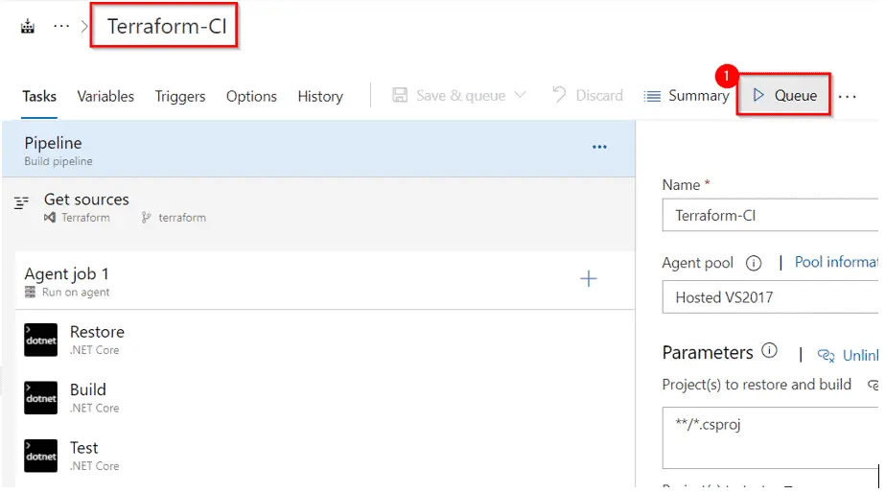Select the Get sources item
885x494 pixels.
coord(86,200)
